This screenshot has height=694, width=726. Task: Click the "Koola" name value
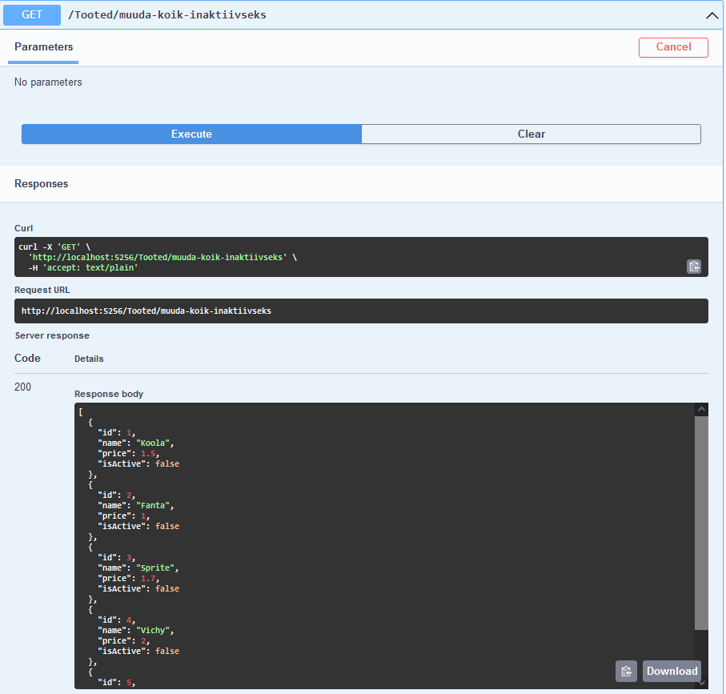click(x=152, y=443)
